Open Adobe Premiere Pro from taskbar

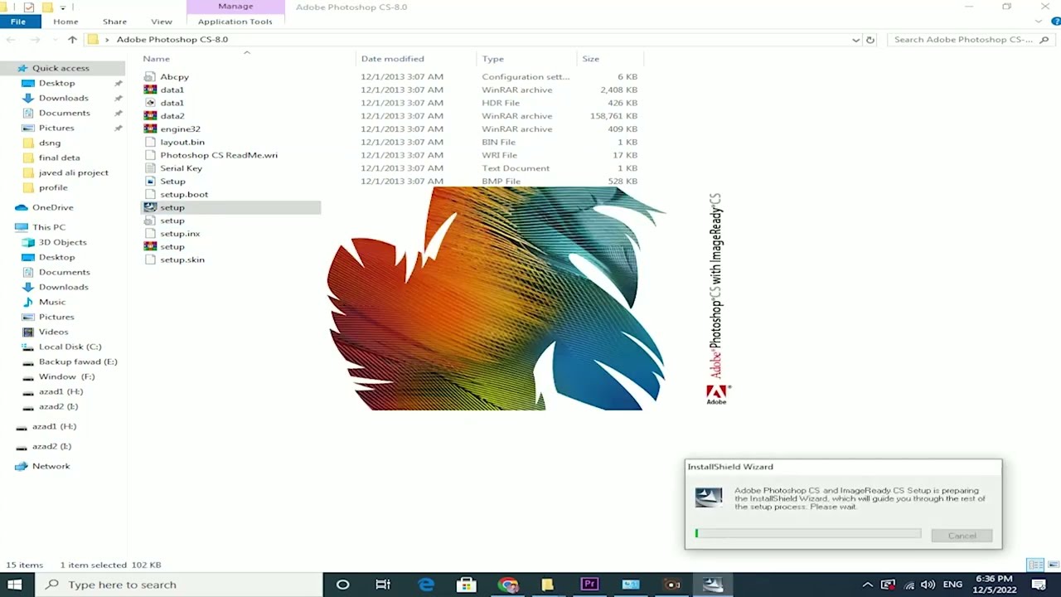[589, 585]
